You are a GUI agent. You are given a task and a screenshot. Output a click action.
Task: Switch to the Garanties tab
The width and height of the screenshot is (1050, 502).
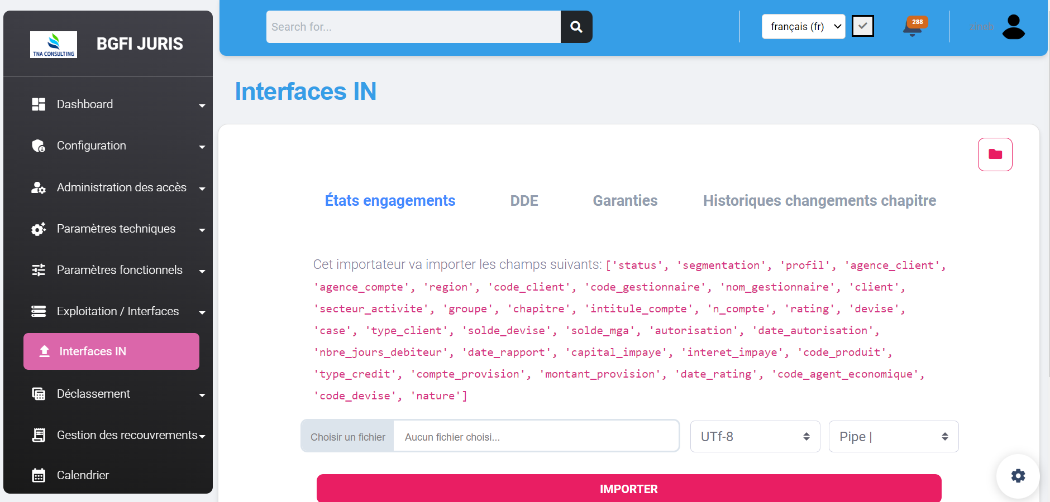(625, 201)
